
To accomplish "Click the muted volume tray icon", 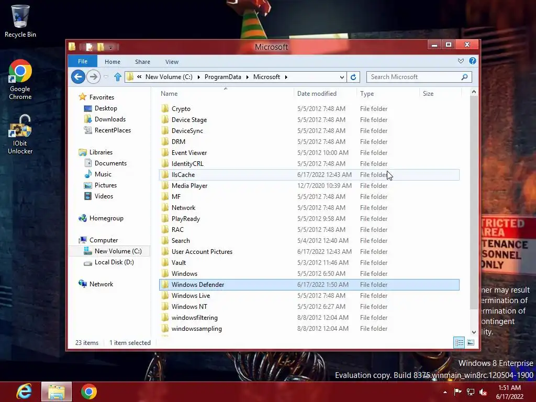I will tap(483, 392).
